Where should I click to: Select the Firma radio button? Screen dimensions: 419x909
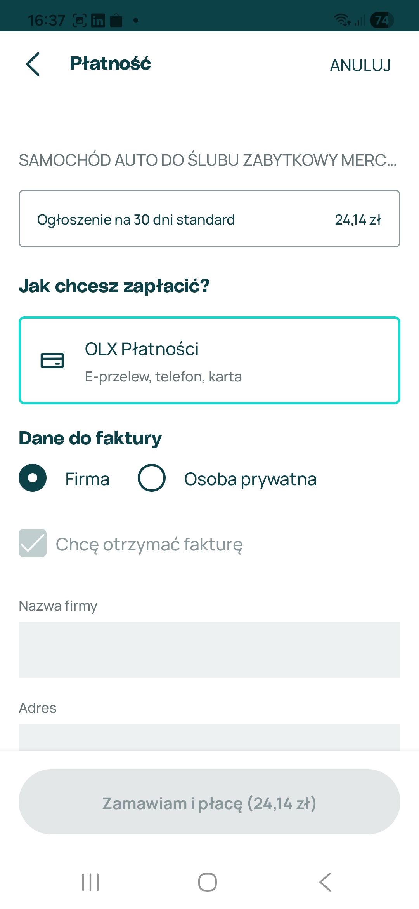33,478
